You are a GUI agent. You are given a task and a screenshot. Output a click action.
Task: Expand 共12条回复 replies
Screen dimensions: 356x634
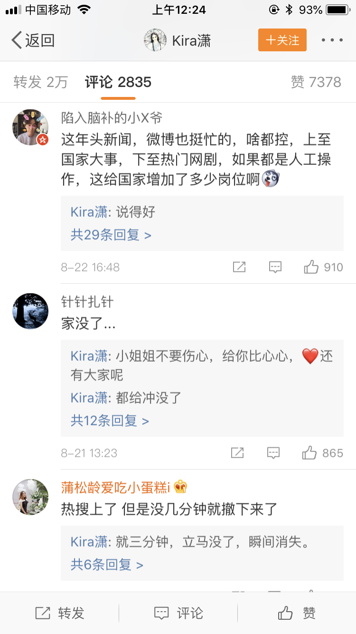(110, 421)
